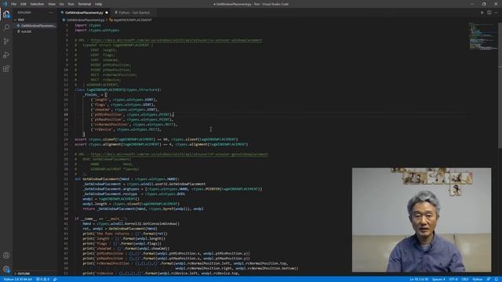Open the Edit menu
The width and height of the screenshot is (502, 282).
coord(23,4)
